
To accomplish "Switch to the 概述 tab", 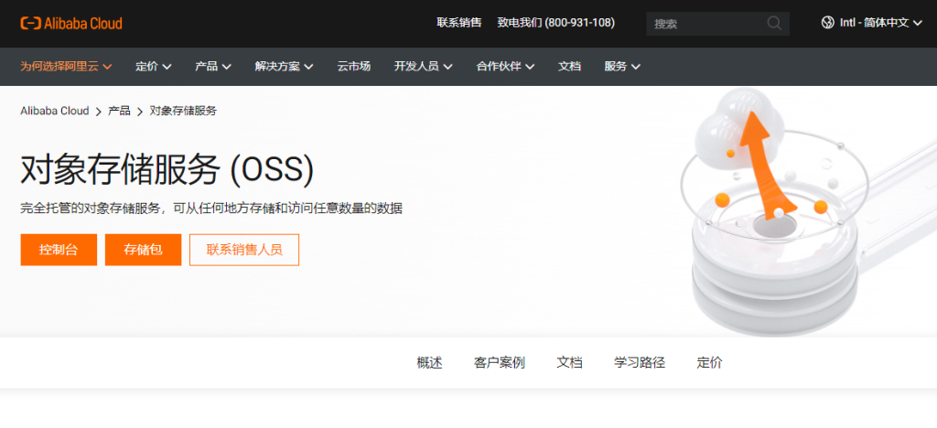I will pos(430,362).
